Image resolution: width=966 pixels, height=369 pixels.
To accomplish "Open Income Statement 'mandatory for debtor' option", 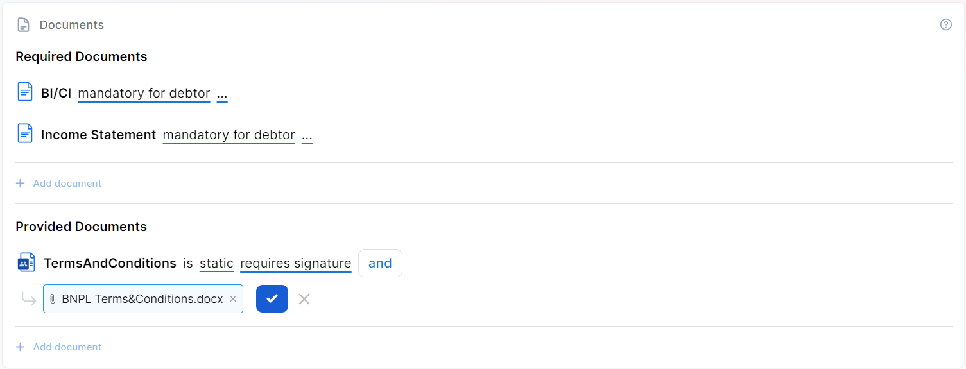I will click(x=229, y=135).
